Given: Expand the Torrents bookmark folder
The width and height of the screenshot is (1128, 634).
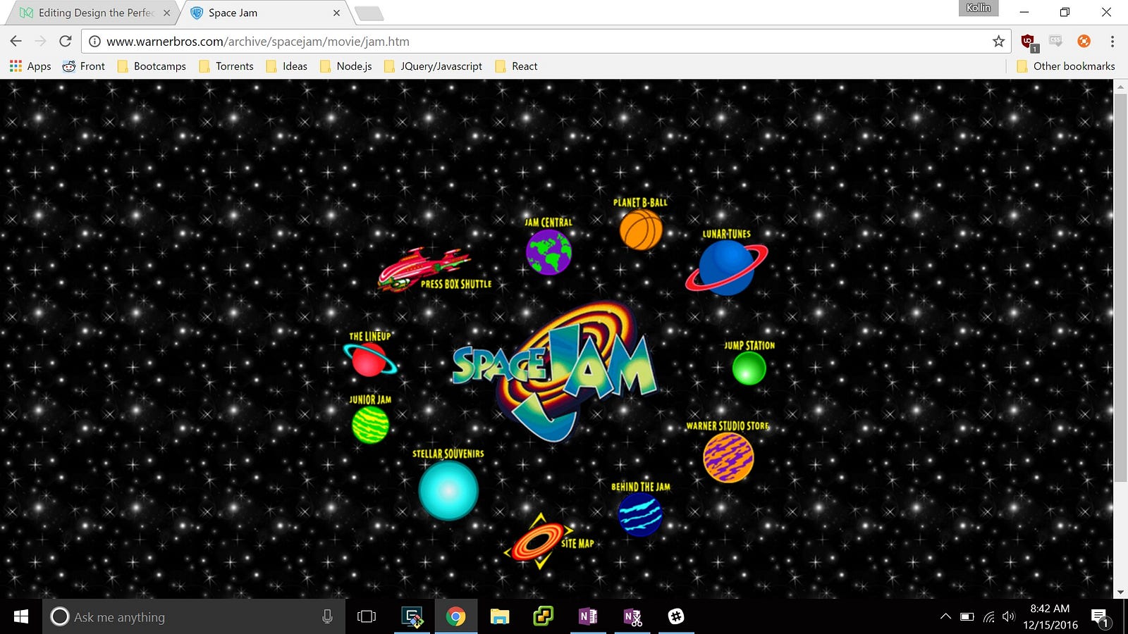Looking at the screenshot, I should [226, 66].
